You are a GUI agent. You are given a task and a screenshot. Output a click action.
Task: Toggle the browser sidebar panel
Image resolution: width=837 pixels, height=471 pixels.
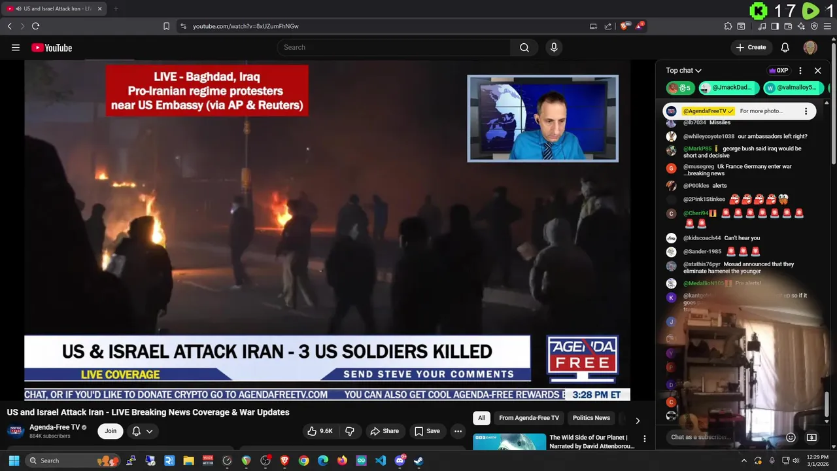[775, 26]
